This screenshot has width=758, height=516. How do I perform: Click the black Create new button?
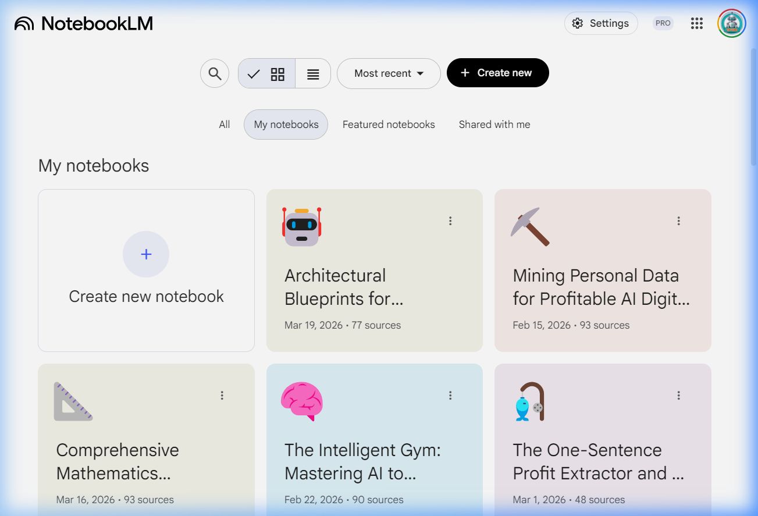point(497,73)
